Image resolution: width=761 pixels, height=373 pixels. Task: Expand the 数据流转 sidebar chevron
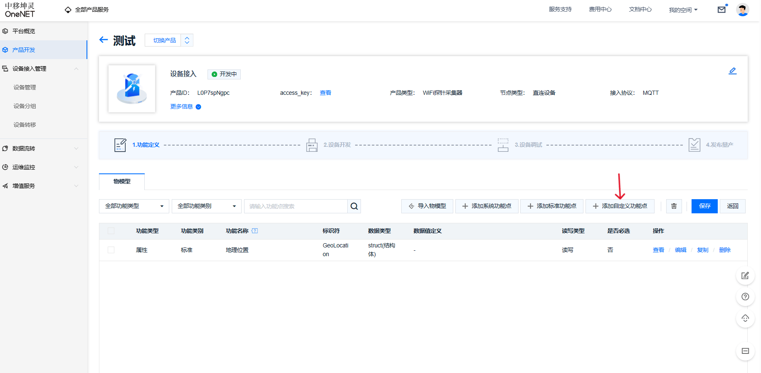pos(76,148)
